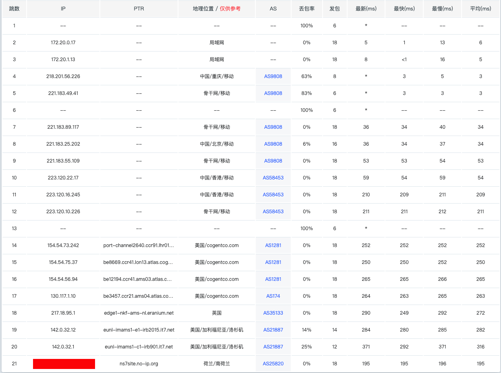Select IP address 172.20.0.17

[63, 43]
